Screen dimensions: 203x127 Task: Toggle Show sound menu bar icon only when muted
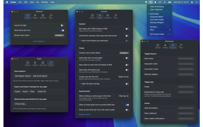[127, 110]
